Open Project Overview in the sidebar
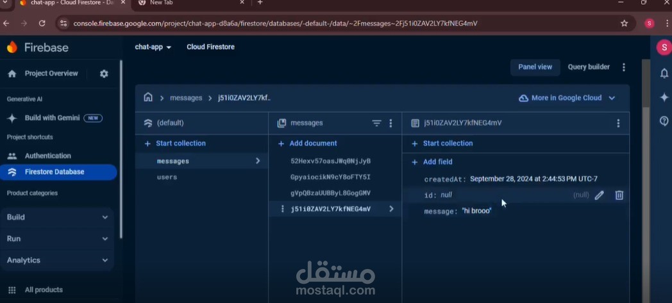 click(51, 74)
